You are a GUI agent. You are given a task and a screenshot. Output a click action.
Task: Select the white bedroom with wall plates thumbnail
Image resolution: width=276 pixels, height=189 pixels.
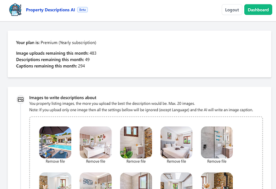point(96,142)
